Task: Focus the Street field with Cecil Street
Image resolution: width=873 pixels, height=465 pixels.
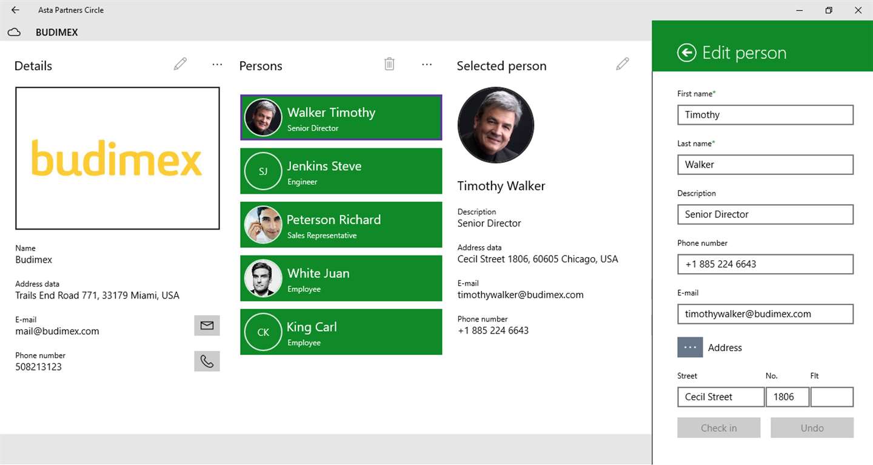Action: coord(721,397)
